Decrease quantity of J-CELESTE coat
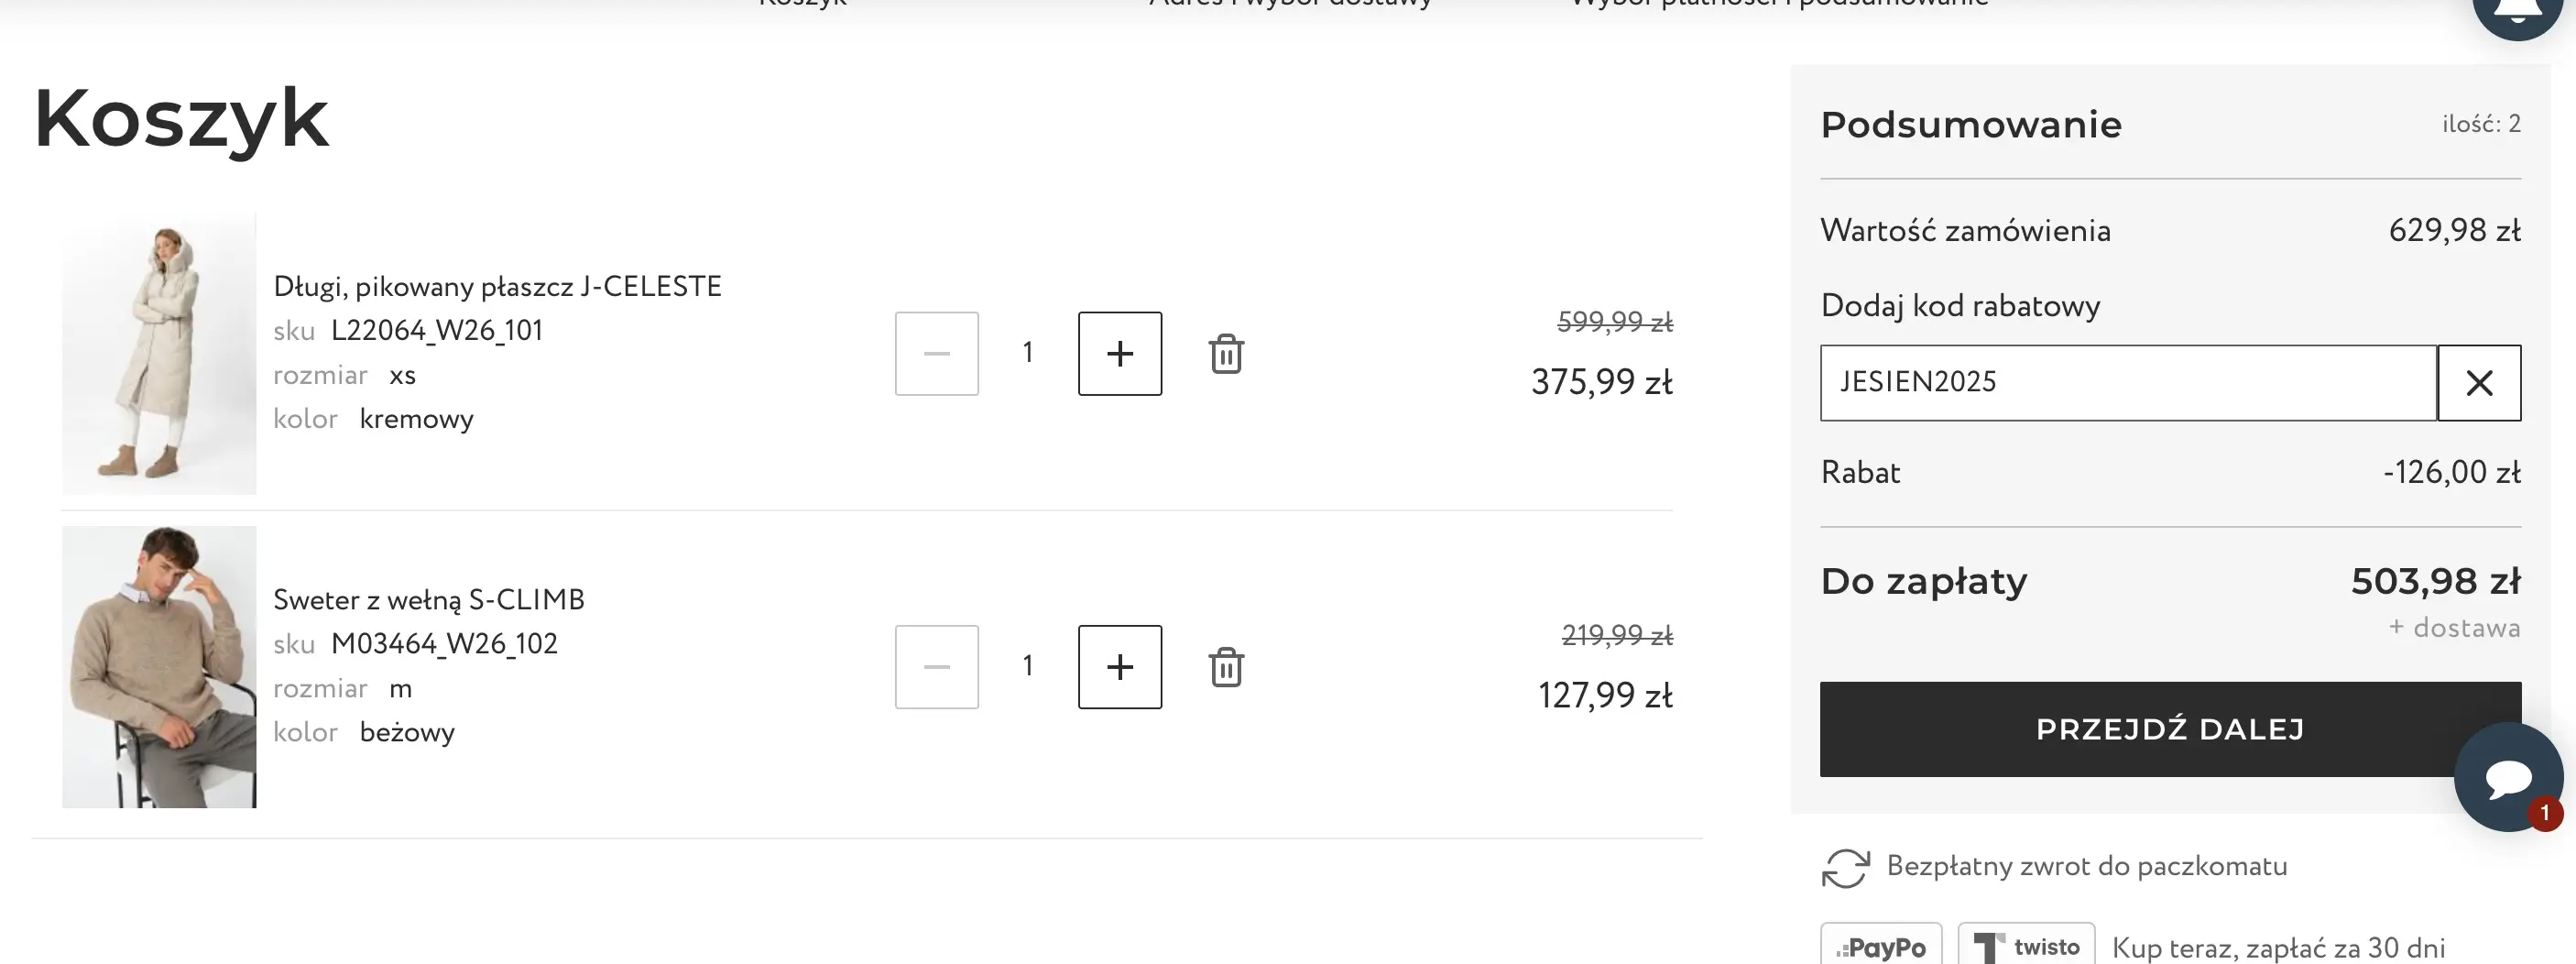Viewport: 2576px width, 964px height. 936,354
